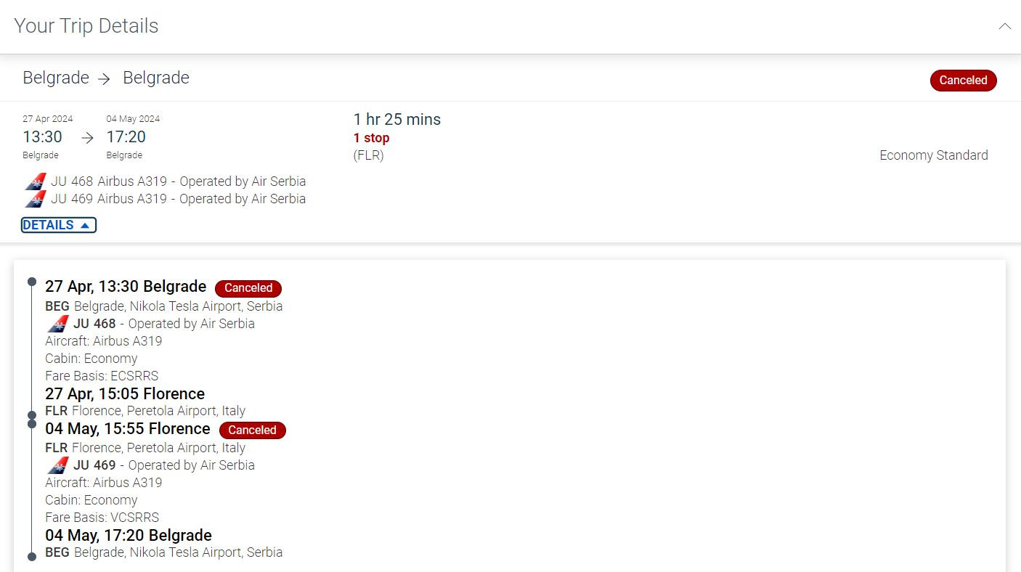1021x572 pixels.
Task: Click the Your Trip Details heading
Action: (x=86, y=26)
